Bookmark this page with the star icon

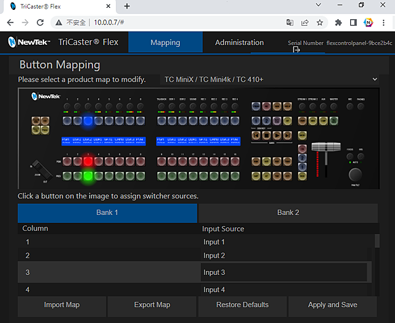tap(320, 22)
